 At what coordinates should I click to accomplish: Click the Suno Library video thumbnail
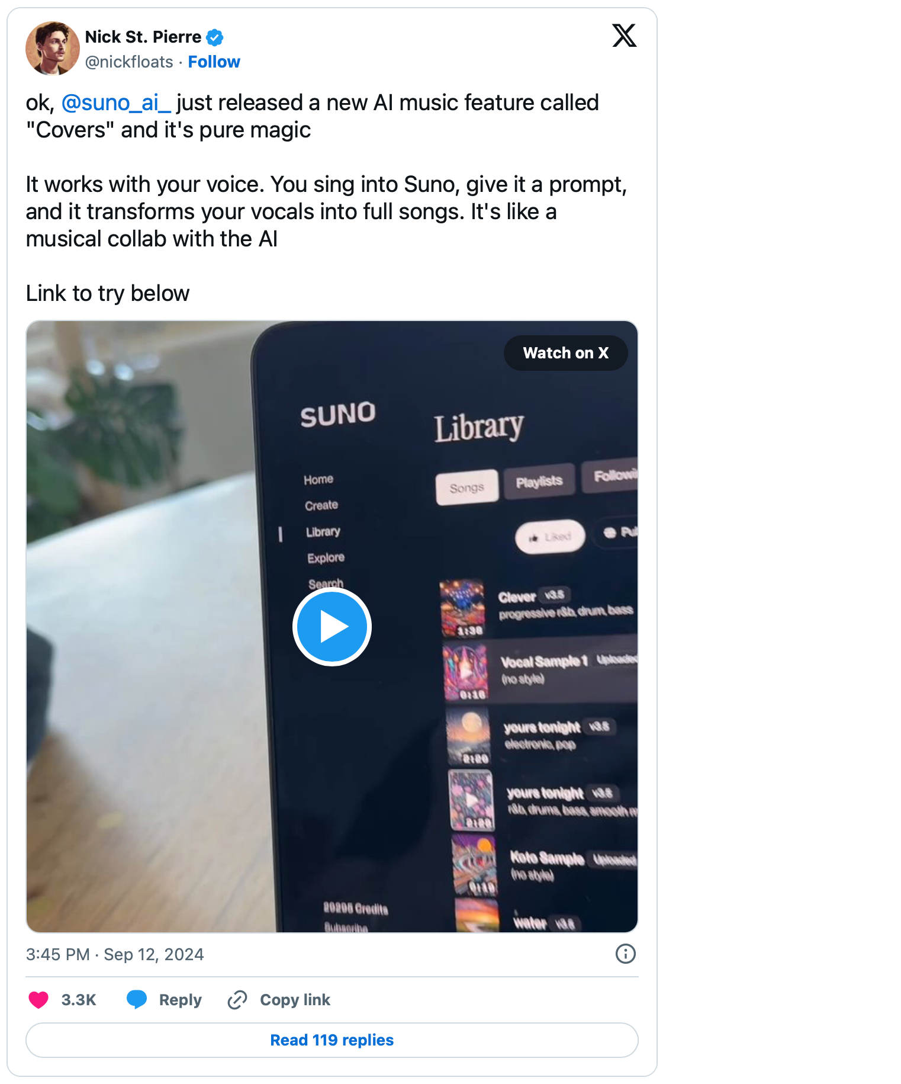332,627
